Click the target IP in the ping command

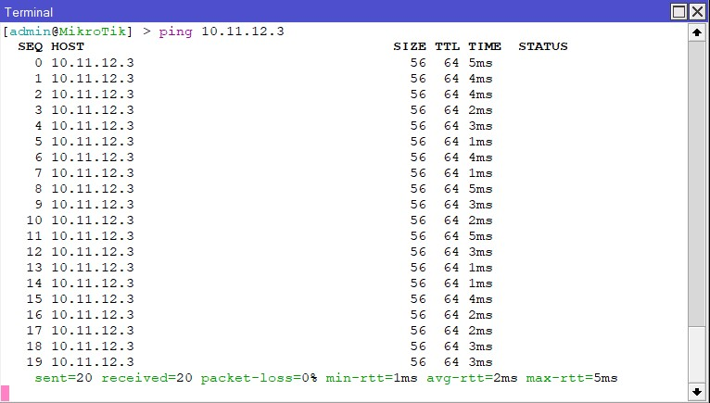tap(243, 31)
